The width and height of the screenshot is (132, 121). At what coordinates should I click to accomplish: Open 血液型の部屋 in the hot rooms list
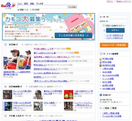pyautogui.click(x=108, y=85)
